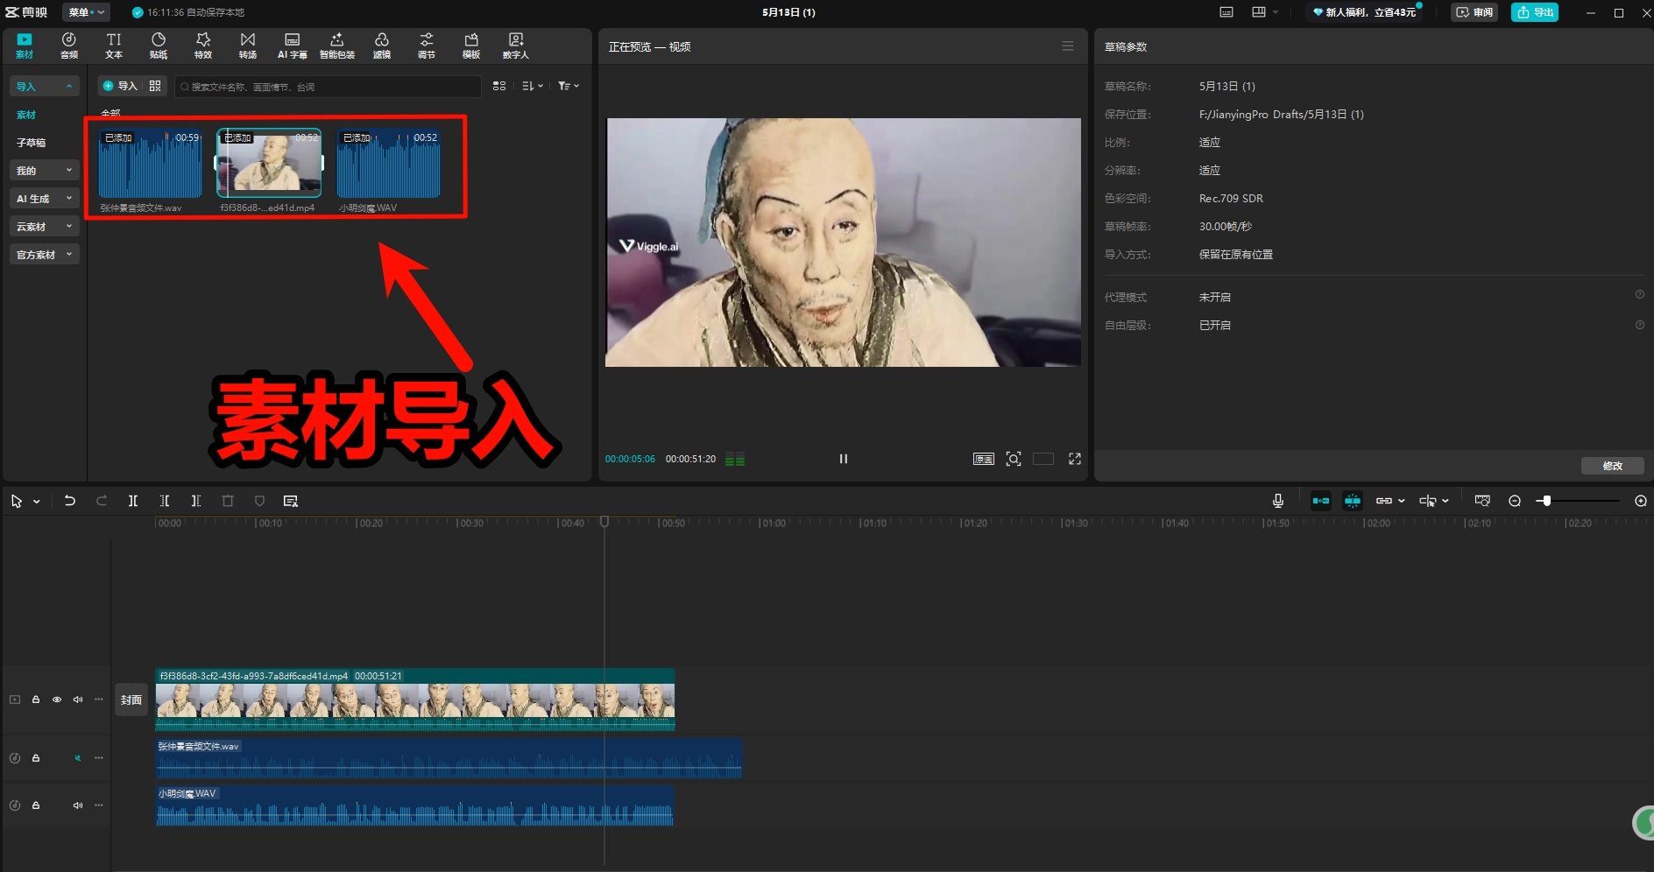
Task: Expand the 我的 section in the sidebar
Action: click(x=44, y=170)
